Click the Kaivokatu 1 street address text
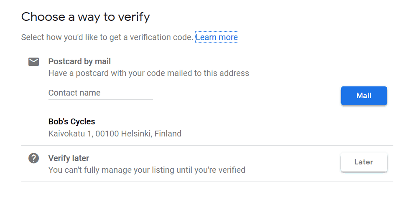 coord(70,134)
